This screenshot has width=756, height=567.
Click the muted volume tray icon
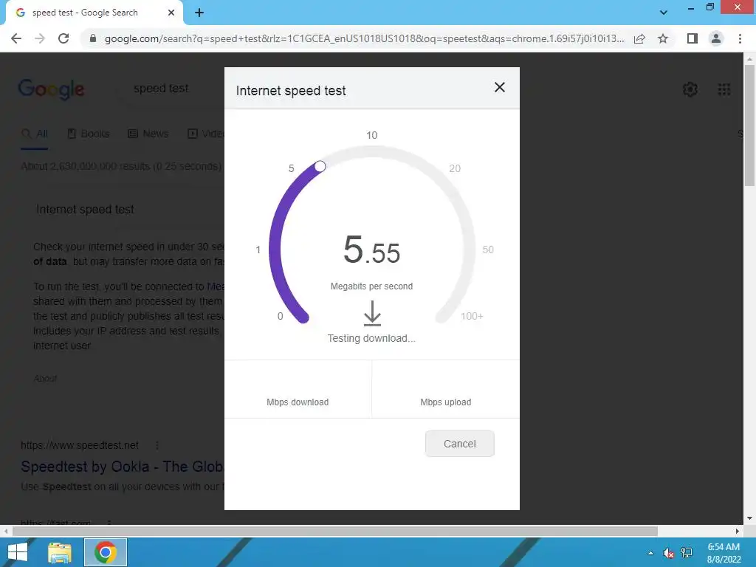(x=668, y=553)
